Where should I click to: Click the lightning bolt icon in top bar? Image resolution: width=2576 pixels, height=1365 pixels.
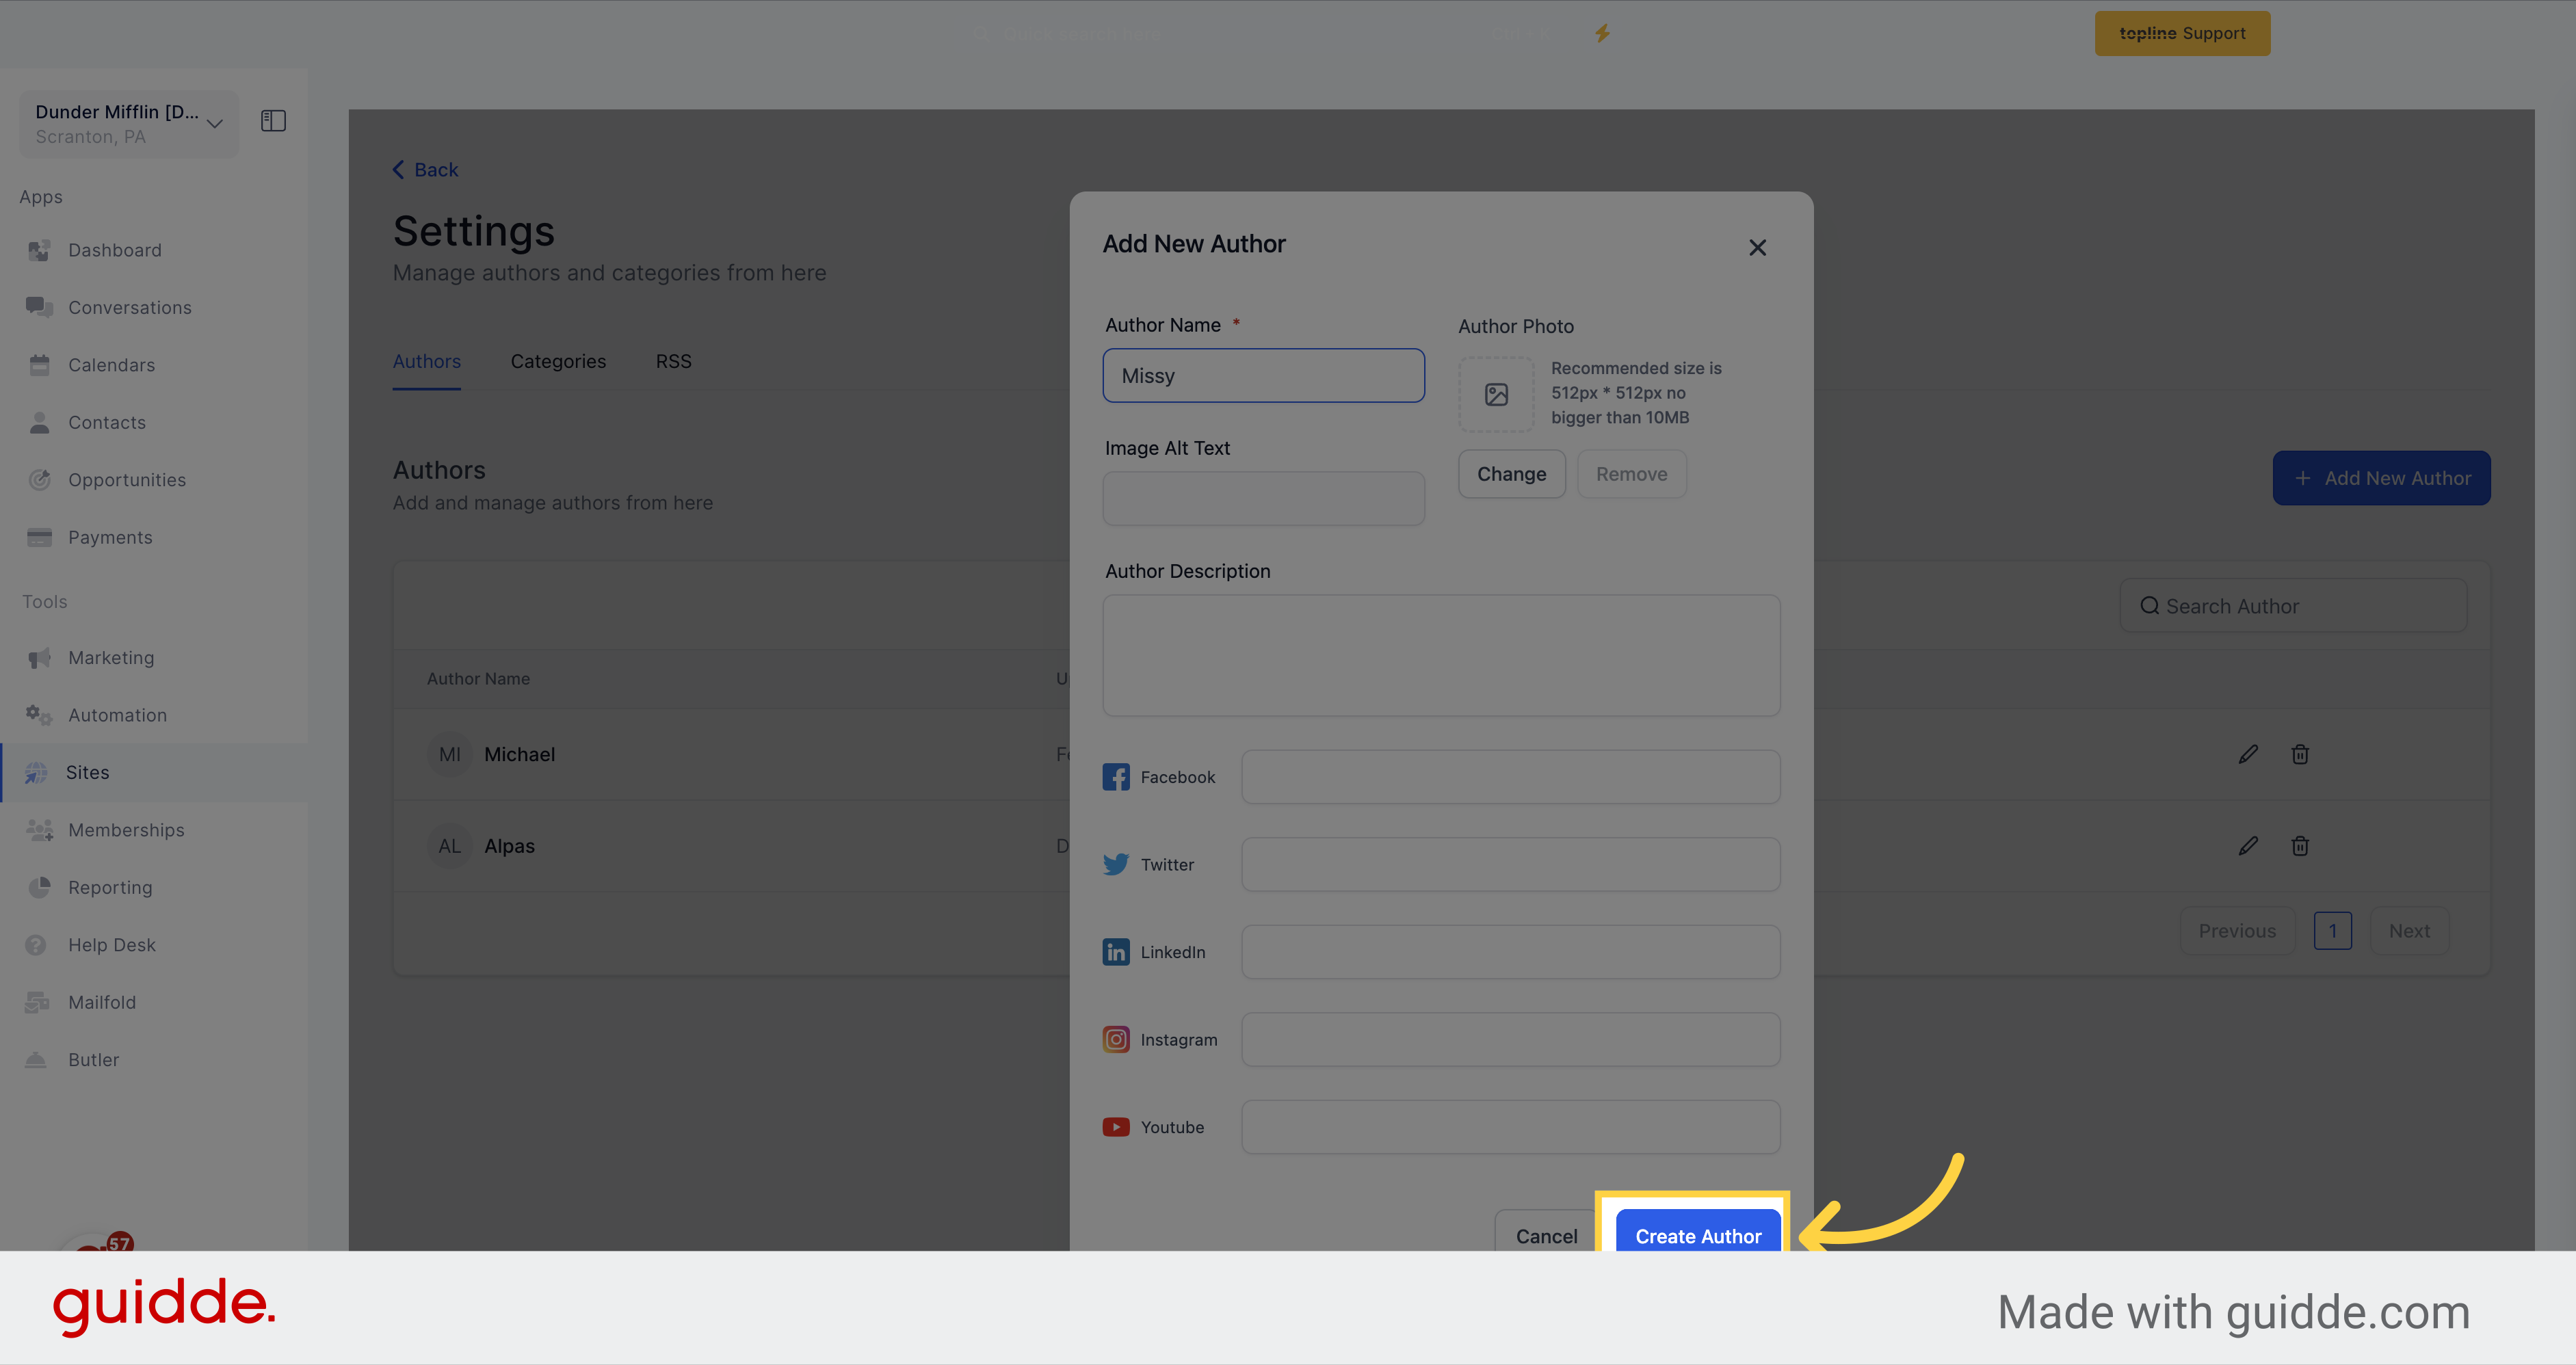[x=1602, y=33]
